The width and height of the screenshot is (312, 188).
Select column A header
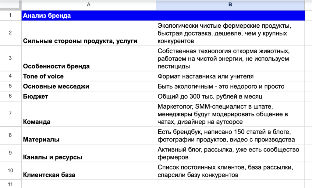tap(88, 5)
